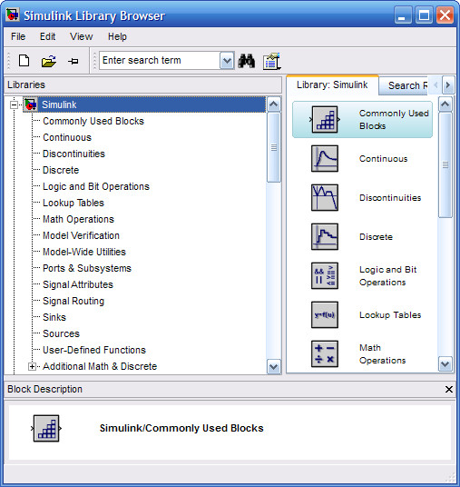The height and width of the screenshot is (487, 460).
Task: Open the Help menu
Action: tap(117, 36)
